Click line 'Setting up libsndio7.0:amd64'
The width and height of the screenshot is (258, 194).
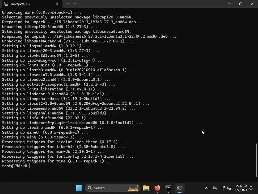click(52, 75)
